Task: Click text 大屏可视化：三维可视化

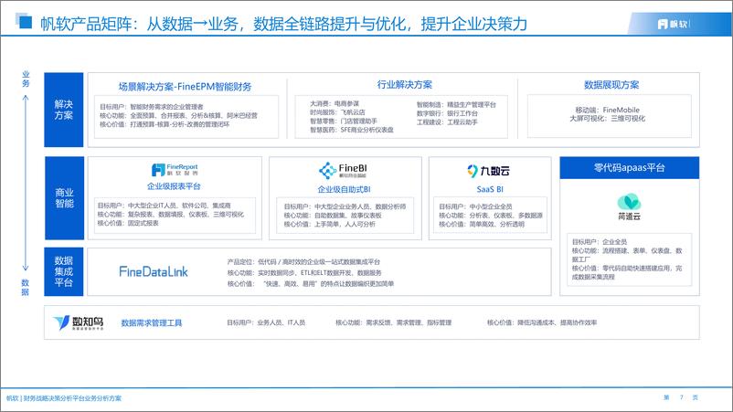Action: pyautogui.click(x=607, y=119)
